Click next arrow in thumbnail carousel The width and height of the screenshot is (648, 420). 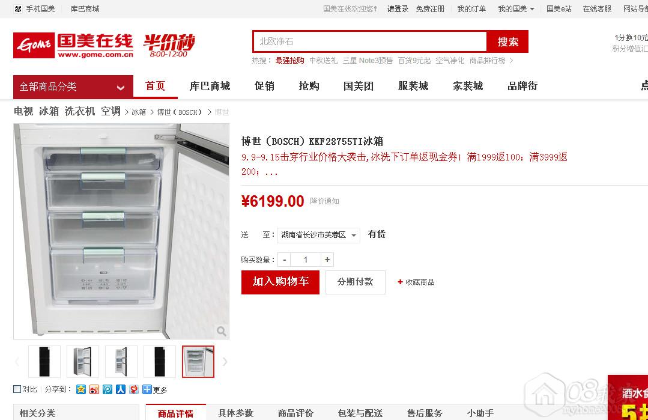coord(225,362)
